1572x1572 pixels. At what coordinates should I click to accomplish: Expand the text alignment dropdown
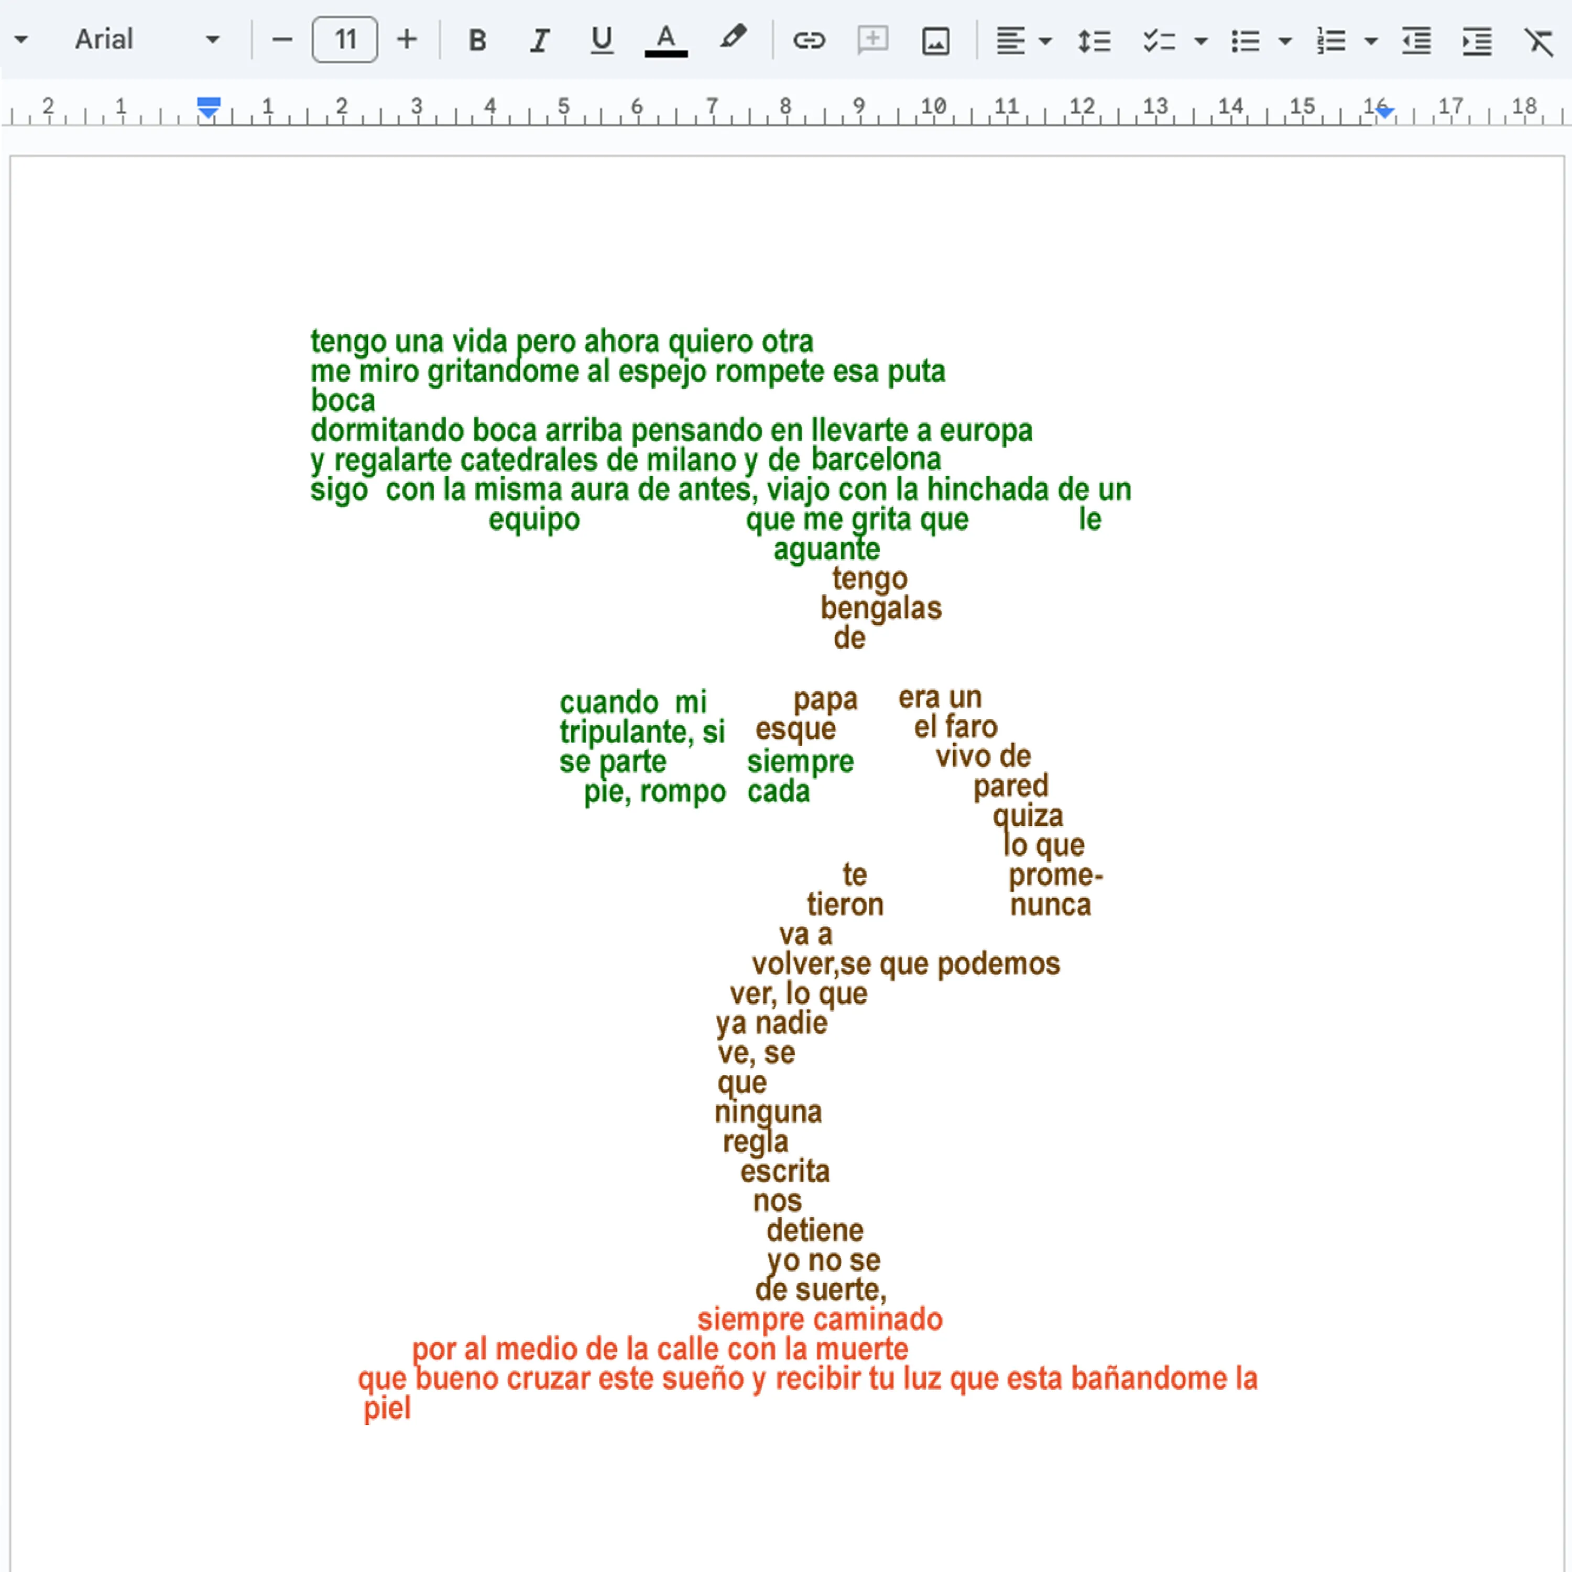tap(1045, 40)
